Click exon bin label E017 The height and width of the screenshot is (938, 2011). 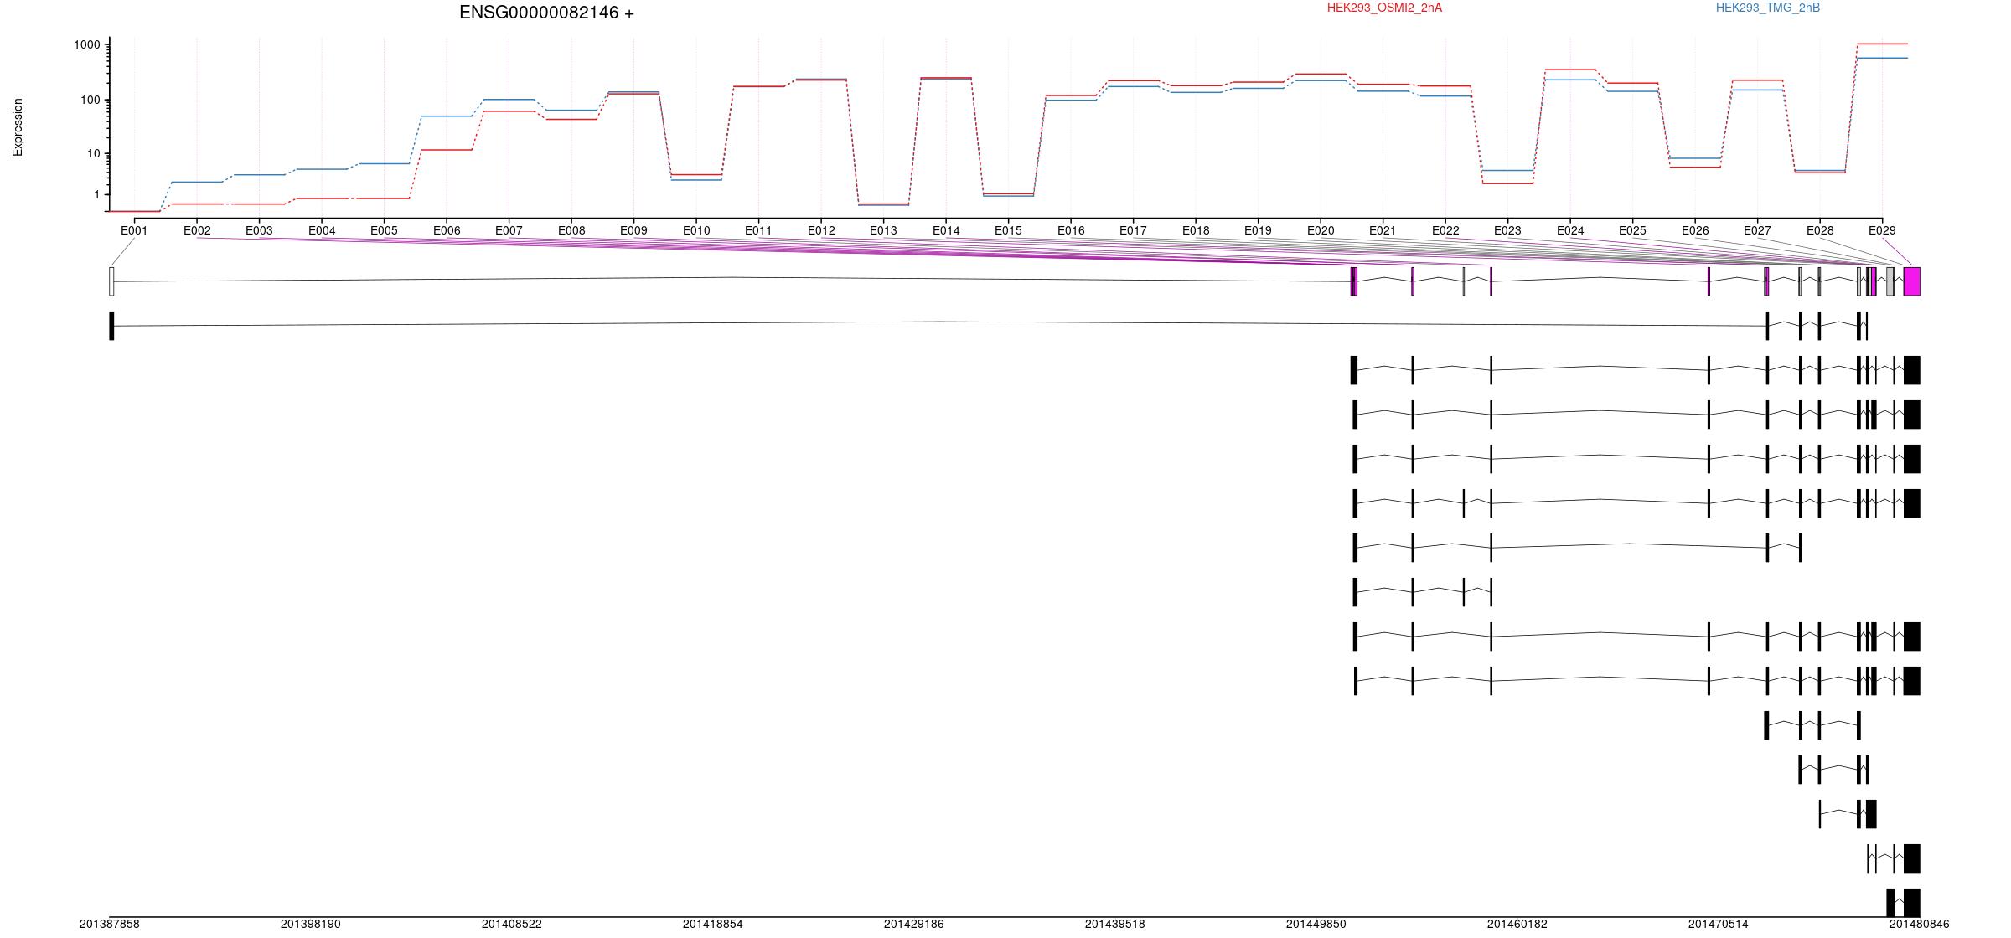pos(1133,230)
